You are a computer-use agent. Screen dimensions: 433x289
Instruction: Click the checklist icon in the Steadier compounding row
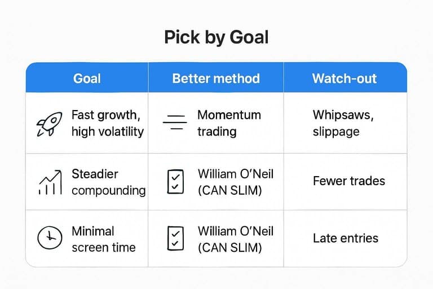pyautogui.click(x=175, y=182)
